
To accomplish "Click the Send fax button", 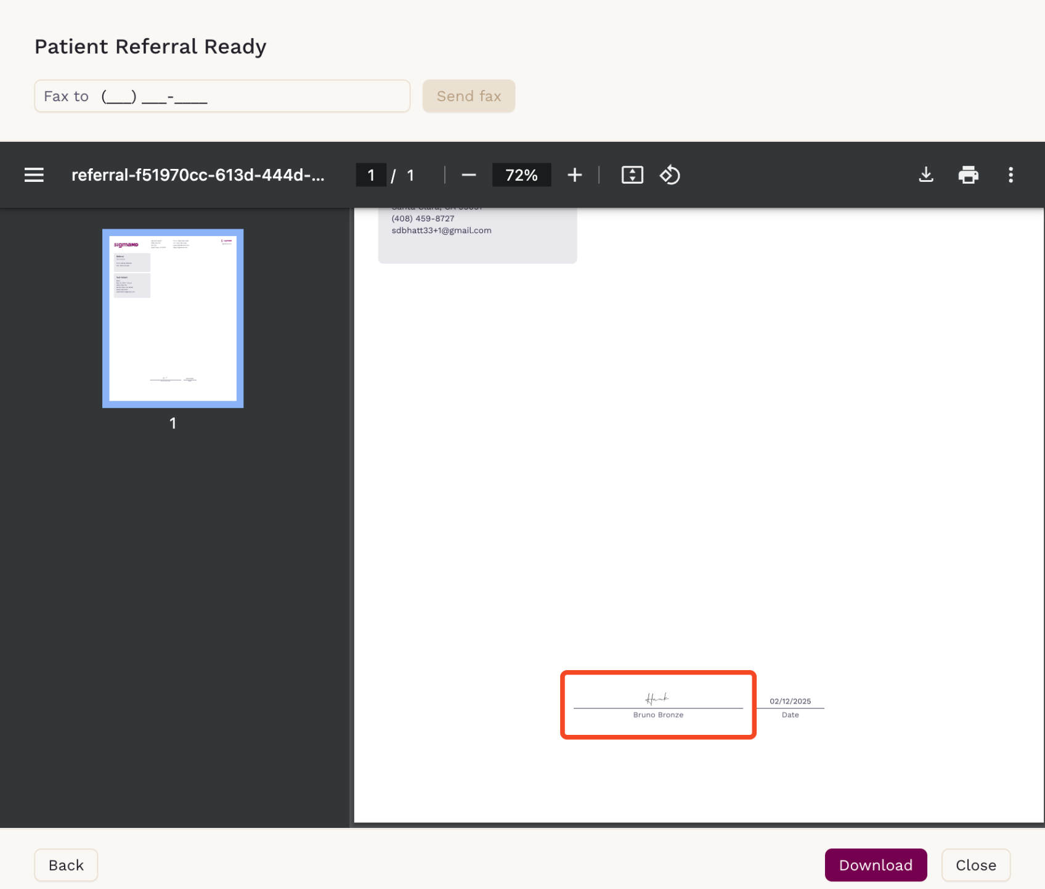I will 469,96.
